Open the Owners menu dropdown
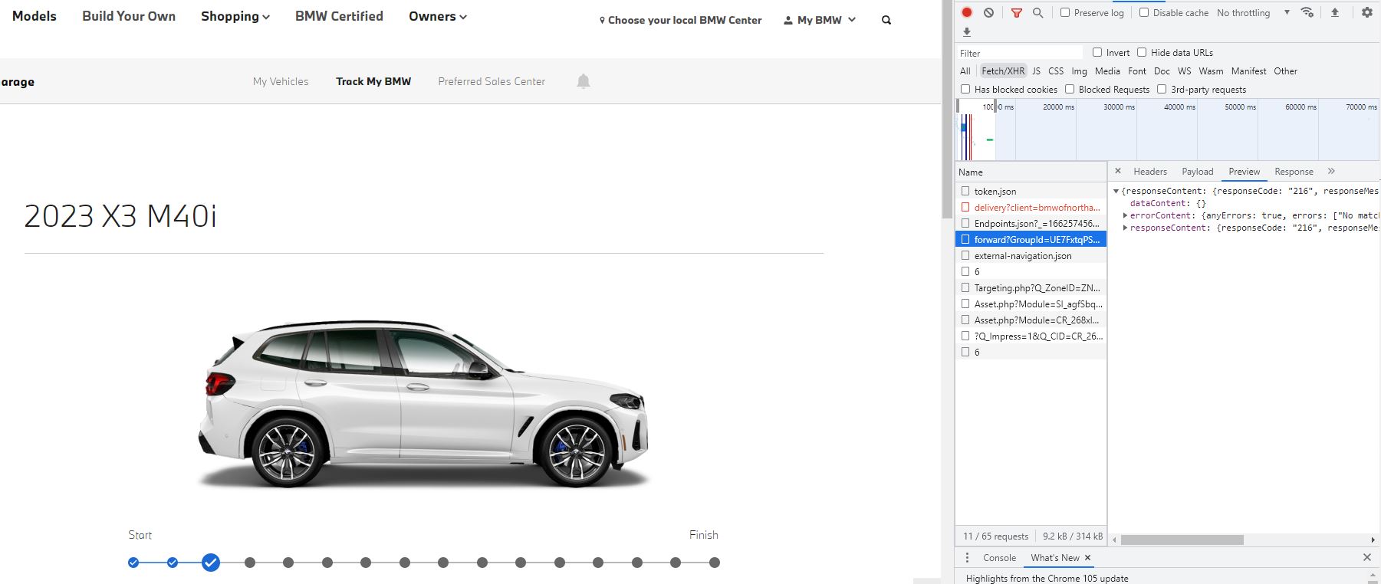1381x584 pixels. [x=438, y=16]
